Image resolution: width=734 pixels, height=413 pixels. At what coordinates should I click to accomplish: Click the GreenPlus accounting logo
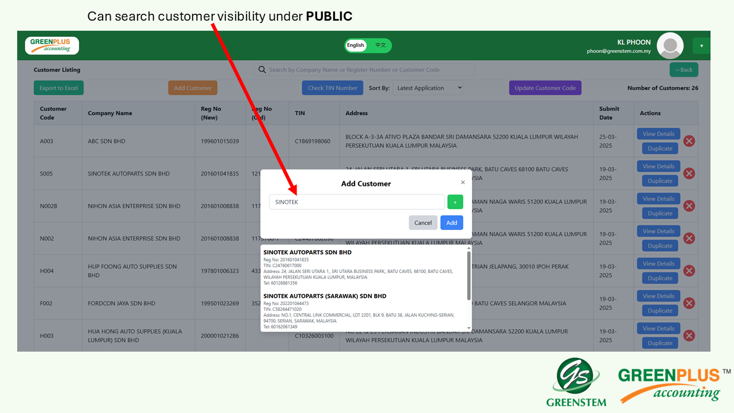click(x=52, y=45)
